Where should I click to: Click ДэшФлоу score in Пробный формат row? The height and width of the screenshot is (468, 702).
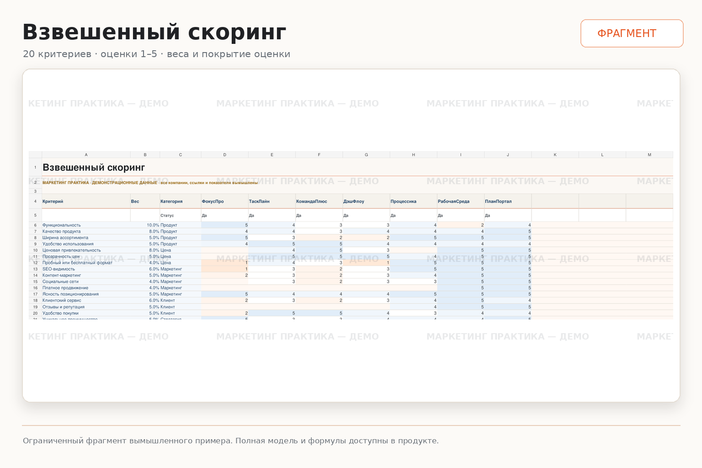(x=366, y=263)
